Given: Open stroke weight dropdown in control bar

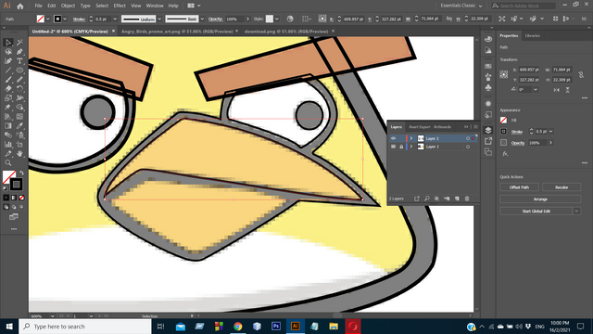Looking at the screenshot, I should tap(115, 19).
